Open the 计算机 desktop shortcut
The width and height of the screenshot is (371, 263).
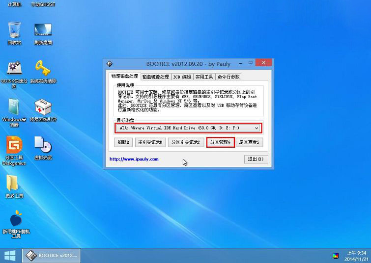[14, 4]
